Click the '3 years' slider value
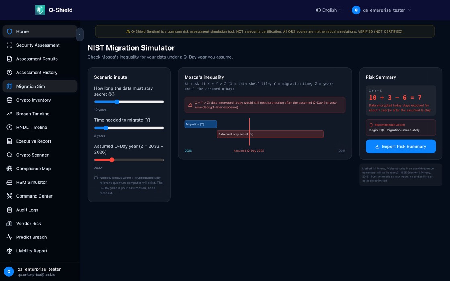This screenshot has height=281, width=450. 100,136
